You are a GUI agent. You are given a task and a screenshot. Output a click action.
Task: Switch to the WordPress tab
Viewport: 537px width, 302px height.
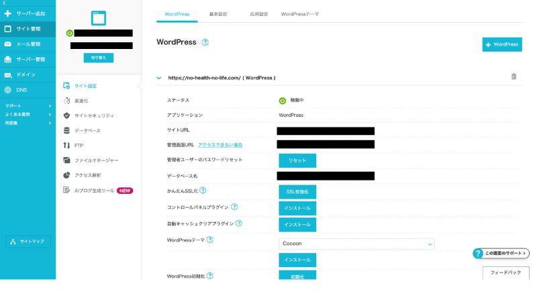pos(177,14)
